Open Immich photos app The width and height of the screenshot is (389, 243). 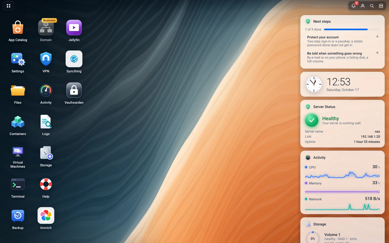pos(46,215)
